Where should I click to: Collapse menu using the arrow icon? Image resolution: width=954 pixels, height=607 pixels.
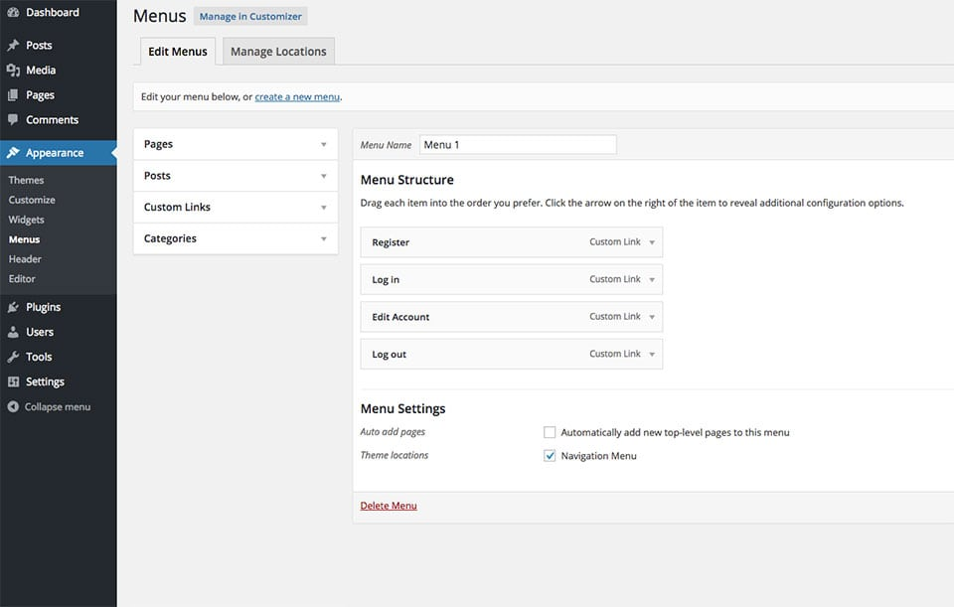[x=13, y=406]
